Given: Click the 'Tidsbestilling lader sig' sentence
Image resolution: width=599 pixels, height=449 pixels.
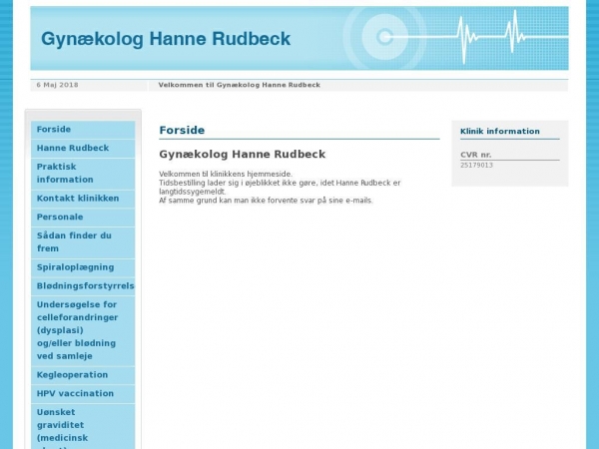Looking at the screenshot, I should [x=280, y=188].
